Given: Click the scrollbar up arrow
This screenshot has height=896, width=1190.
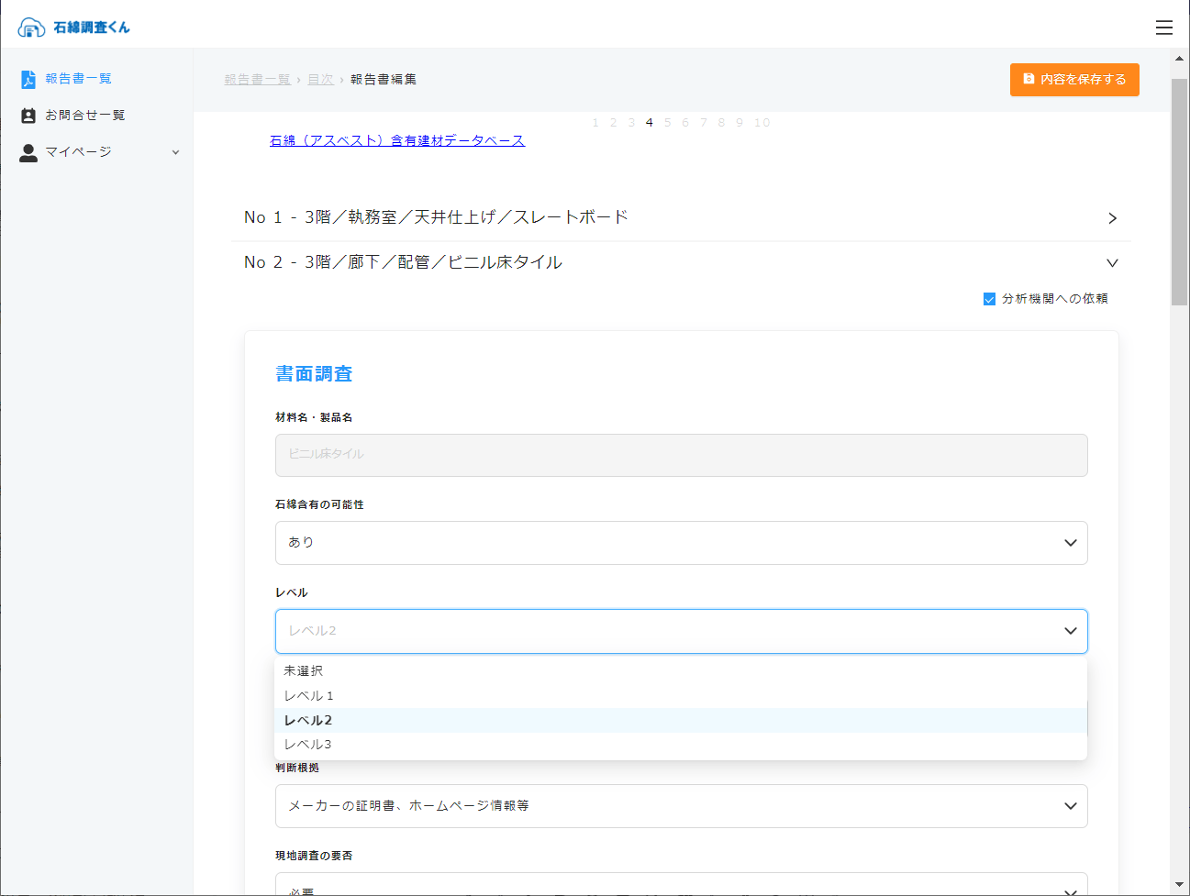Looking at the screenshot, I should point(1179,59).
